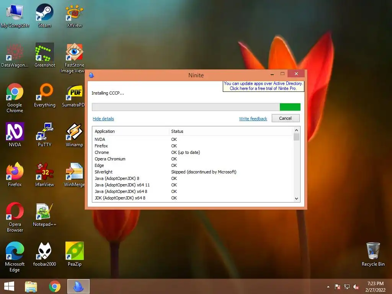The image size is (392, 294).
Task: Select the Chrome row in list
Action: click(193, 152)
